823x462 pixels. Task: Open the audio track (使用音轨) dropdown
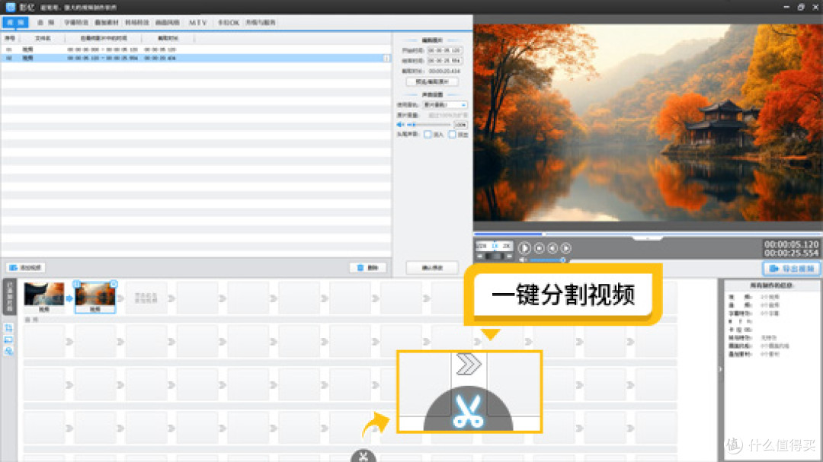click(444, 105)
